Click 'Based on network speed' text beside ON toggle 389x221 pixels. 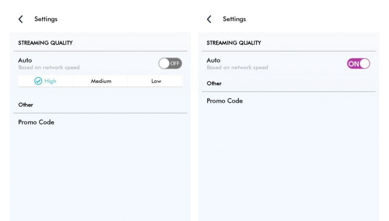coord(237,67)
